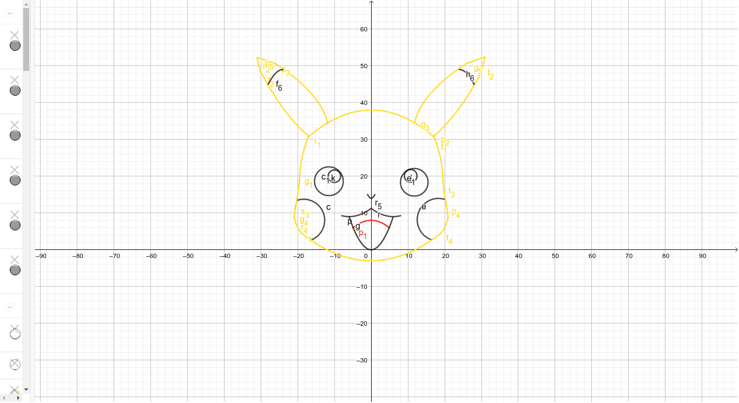Click the label c beside left cheek
This screenshot has width=739, height=403.
click(x=328, y=207)
